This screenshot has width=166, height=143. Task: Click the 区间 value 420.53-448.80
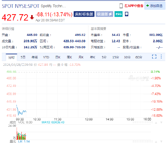coord(74,41)
